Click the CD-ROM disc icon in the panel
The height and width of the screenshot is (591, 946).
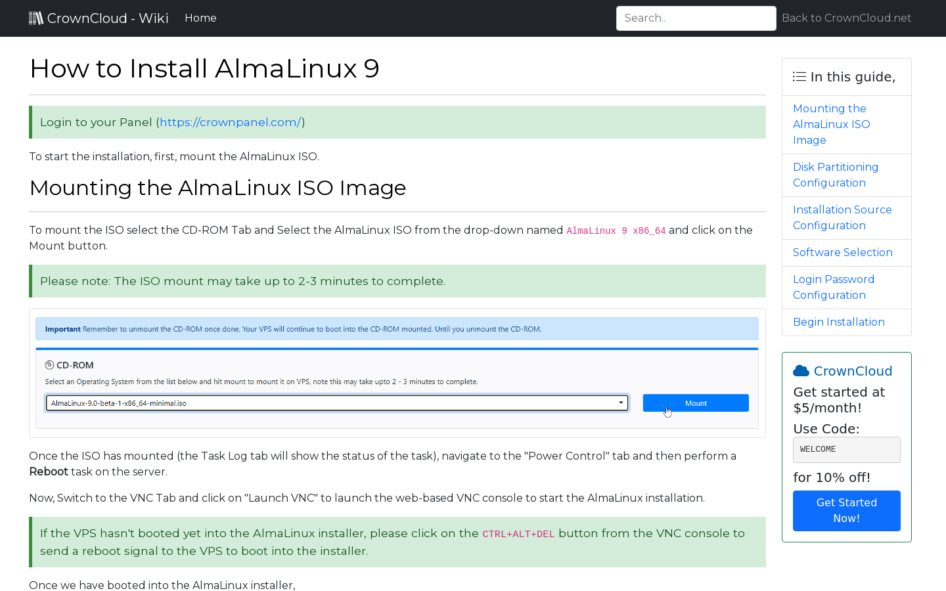pyautogui.click(x=48, y=364)
